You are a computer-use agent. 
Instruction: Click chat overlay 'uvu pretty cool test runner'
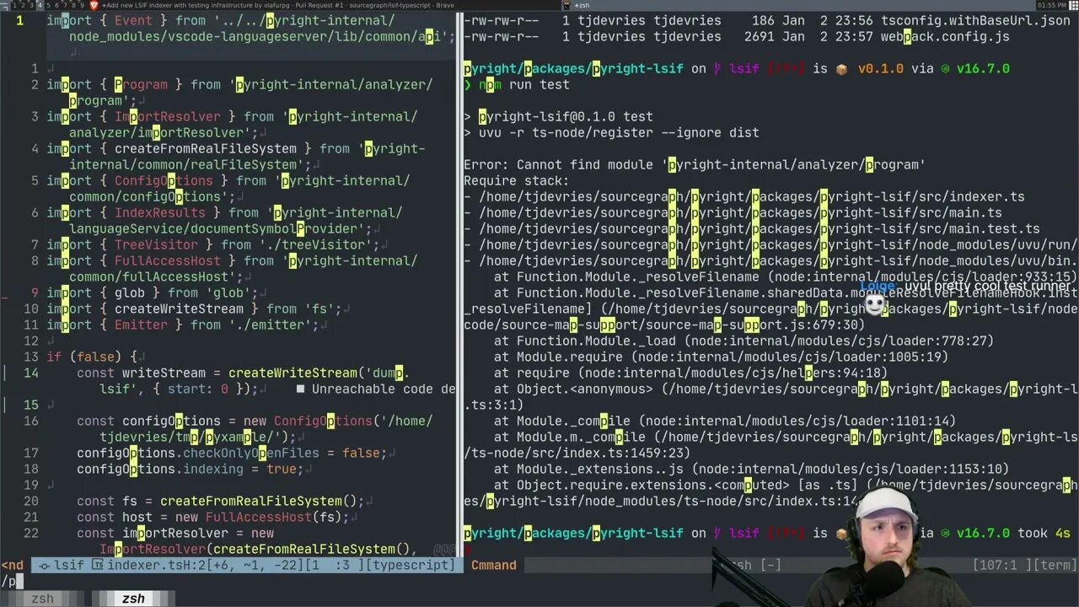988,287
